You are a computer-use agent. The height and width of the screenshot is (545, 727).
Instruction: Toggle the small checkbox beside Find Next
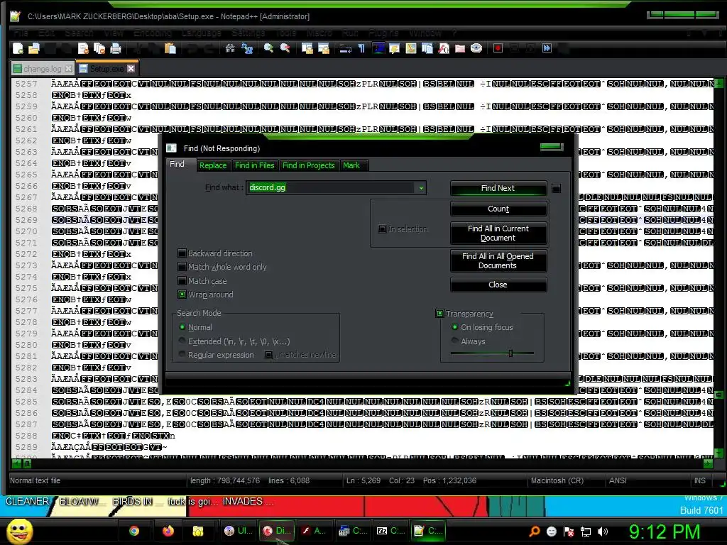pyautogui.click(x=557, y=188)
